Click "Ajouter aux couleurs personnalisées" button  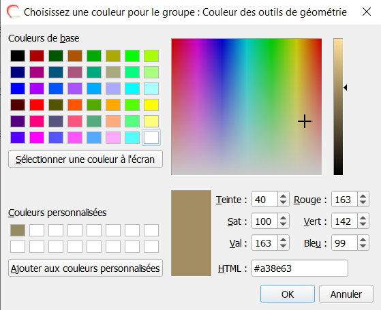pos(85,268)
